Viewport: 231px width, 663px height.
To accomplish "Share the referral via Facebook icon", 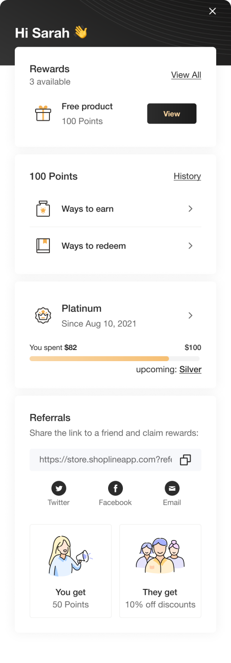I will coord(115,488).
